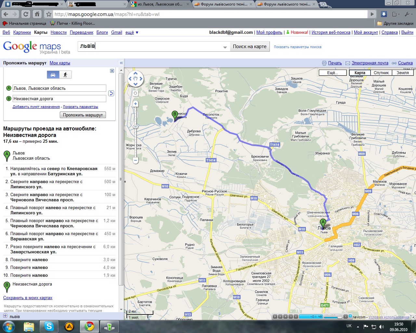Open the Ещё... map layers menu

332,73
